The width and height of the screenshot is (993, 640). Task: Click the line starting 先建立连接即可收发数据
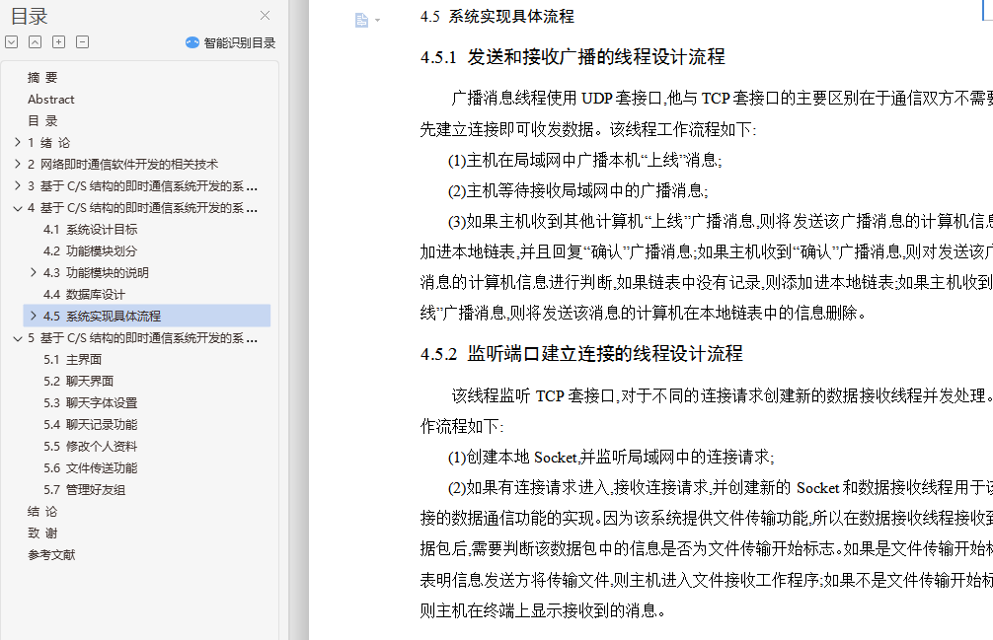click(x=587, y=129)
